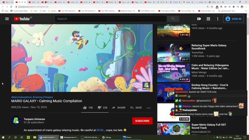Switch to WebApplication11 in the taskbar
This screenshot has height=140, width=249.
(69, 137)
